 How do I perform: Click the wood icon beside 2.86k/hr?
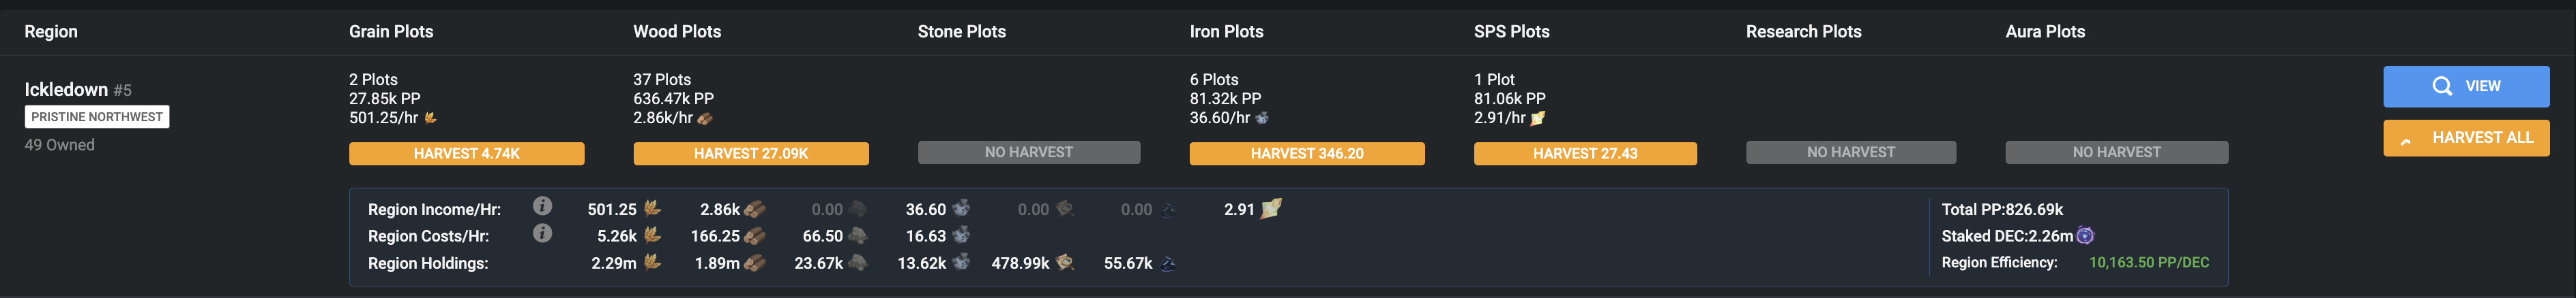click(x=705, y=118)
